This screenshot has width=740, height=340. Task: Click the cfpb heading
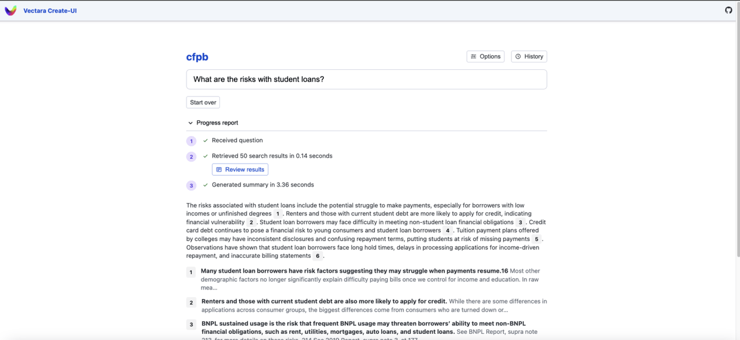(x=197, y=57)
